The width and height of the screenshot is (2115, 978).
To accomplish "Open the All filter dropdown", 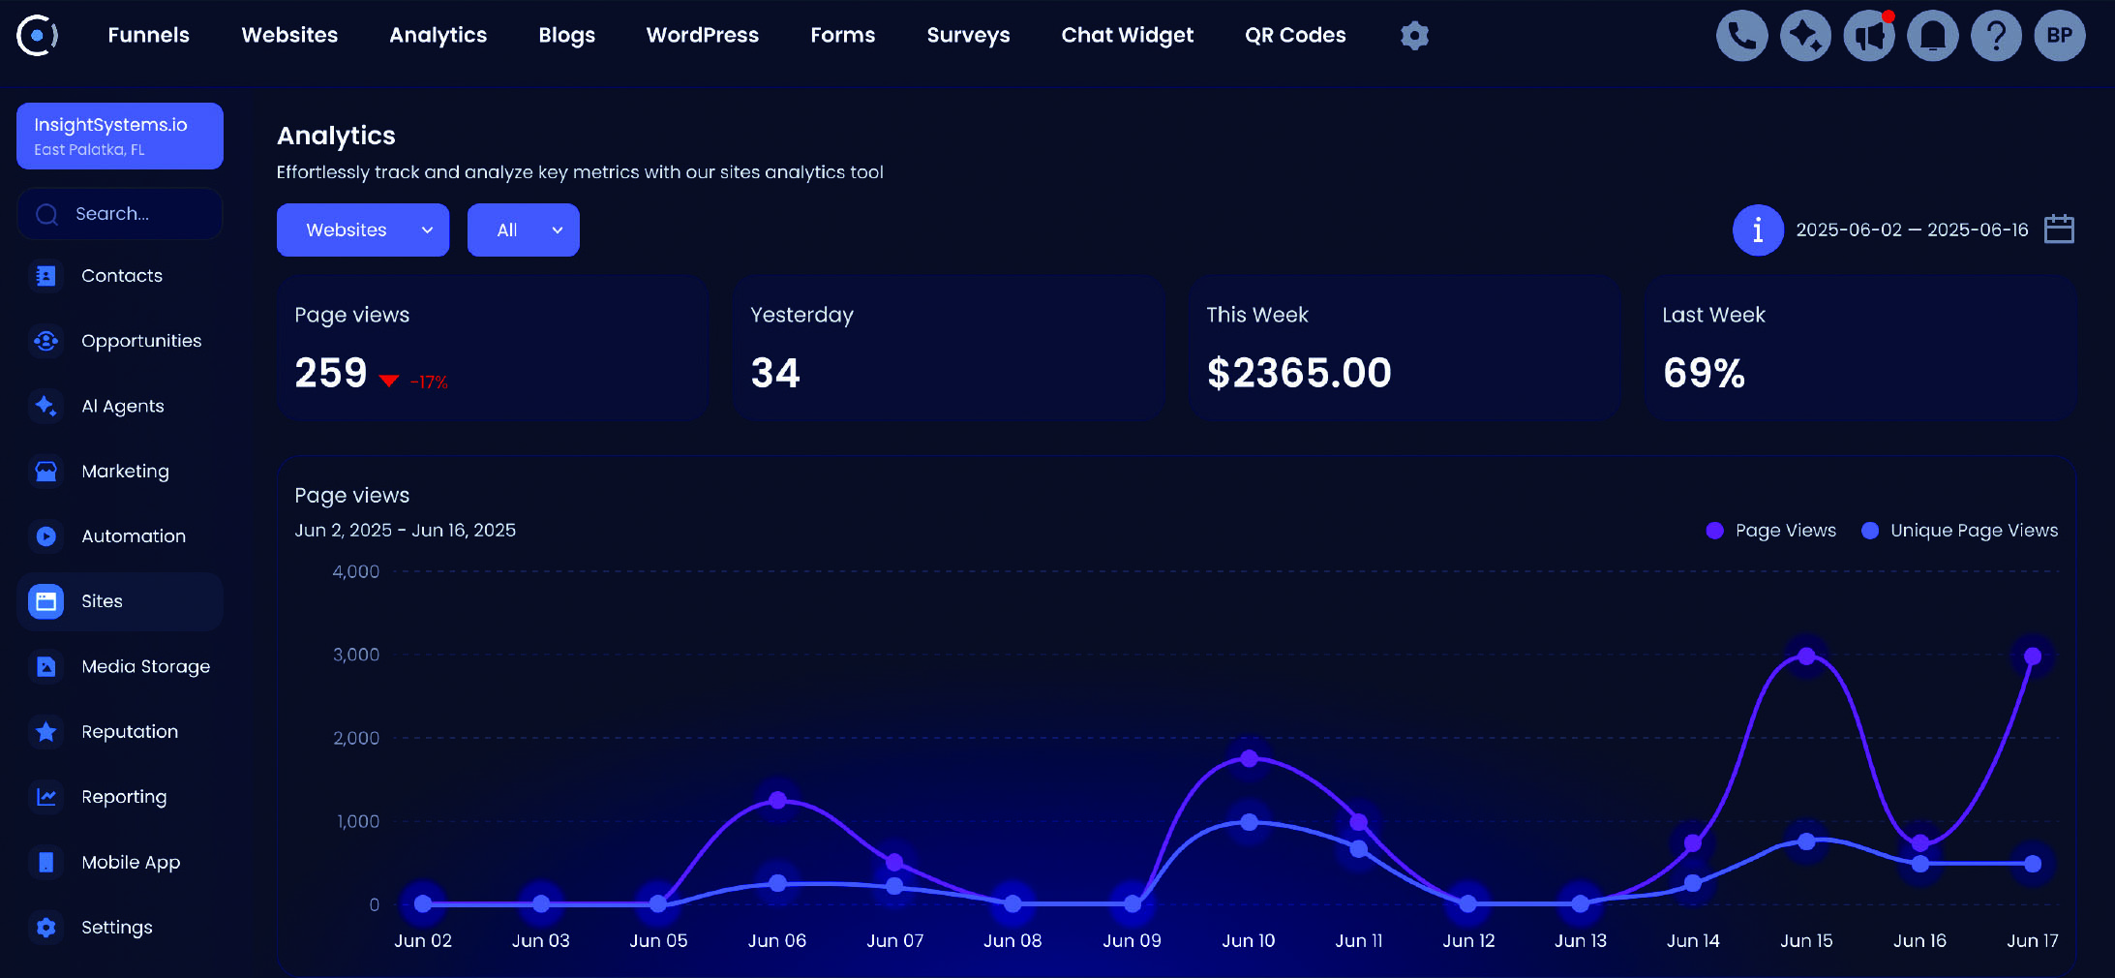I will (x=523, y=229).
